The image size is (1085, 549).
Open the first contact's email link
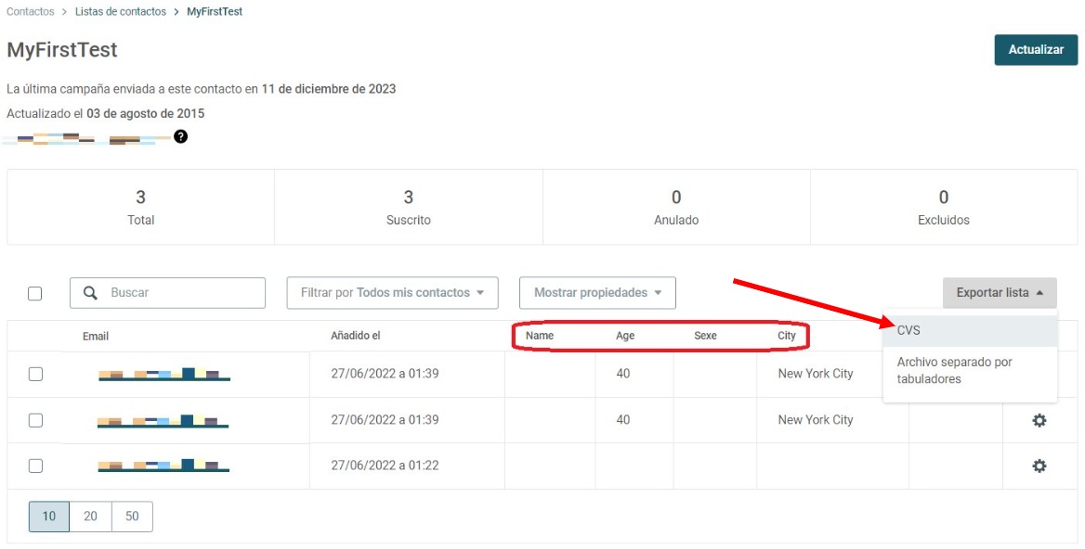(164, 374)
